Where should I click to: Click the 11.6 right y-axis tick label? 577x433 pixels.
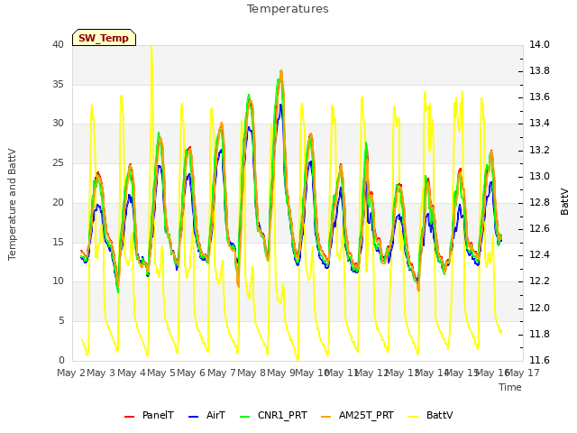[x=539, y=361]
